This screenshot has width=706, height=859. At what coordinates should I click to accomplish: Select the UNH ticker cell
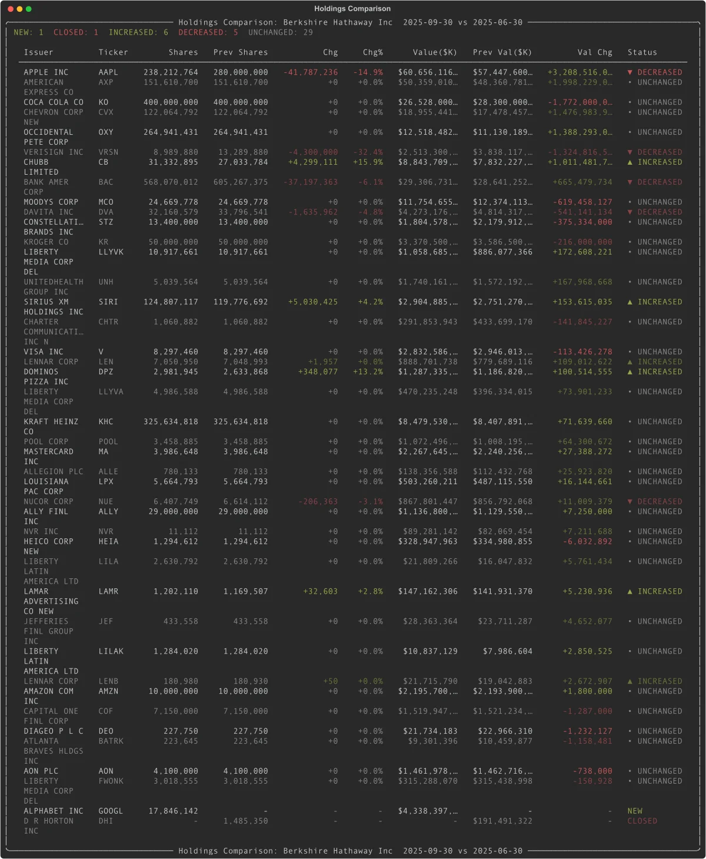point(106,282)
